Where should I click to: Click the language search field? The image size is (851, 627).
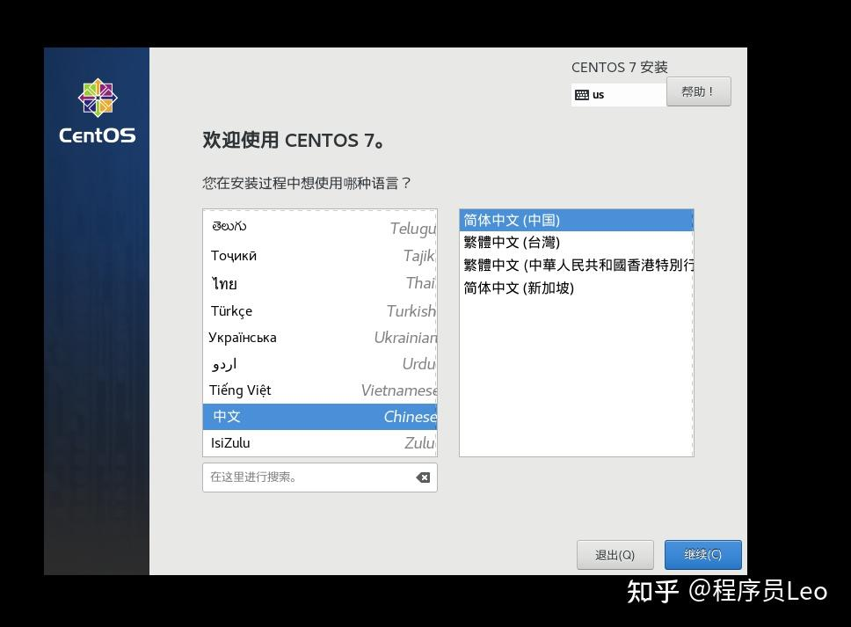pos(320,478)
